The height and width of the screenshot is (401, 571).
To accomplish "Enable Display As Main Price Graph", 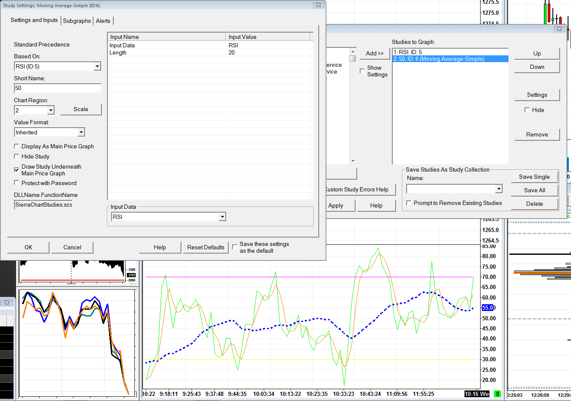I will pos(17,146).
